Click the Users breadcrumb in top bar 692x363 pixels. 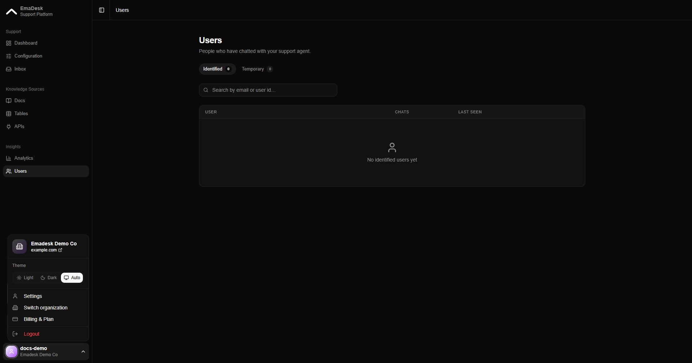[x=122, y=10]
